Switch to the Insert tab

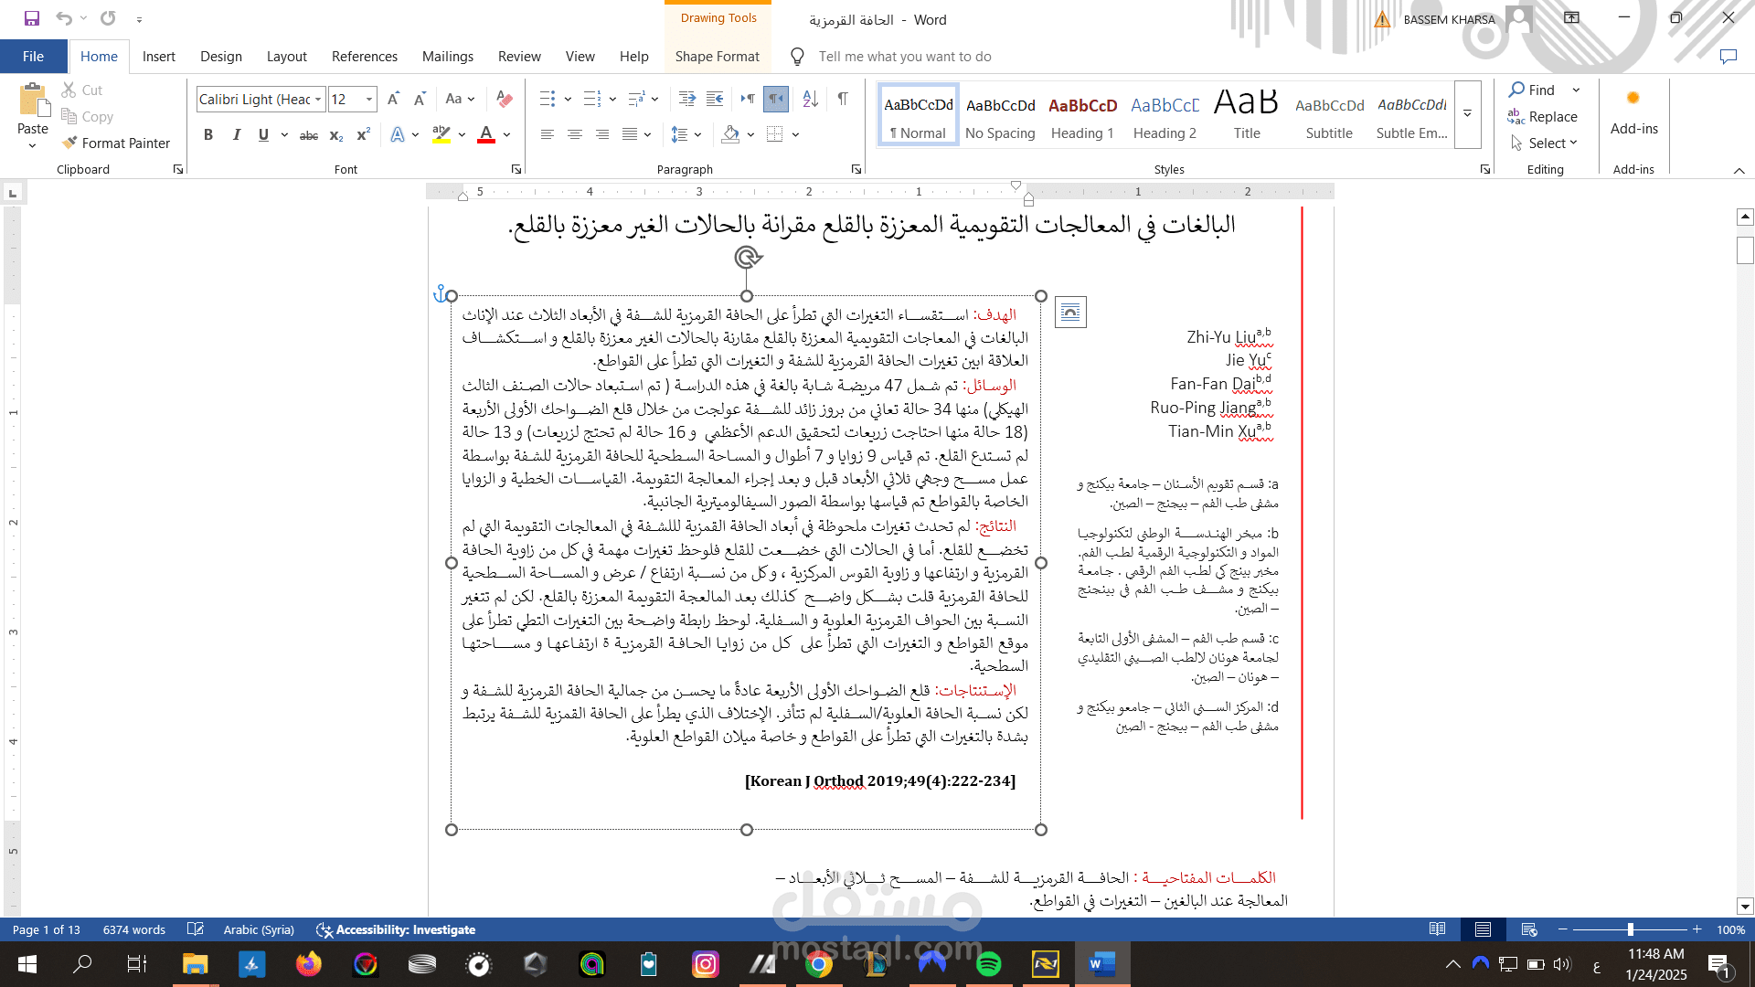tap(158, 56)
